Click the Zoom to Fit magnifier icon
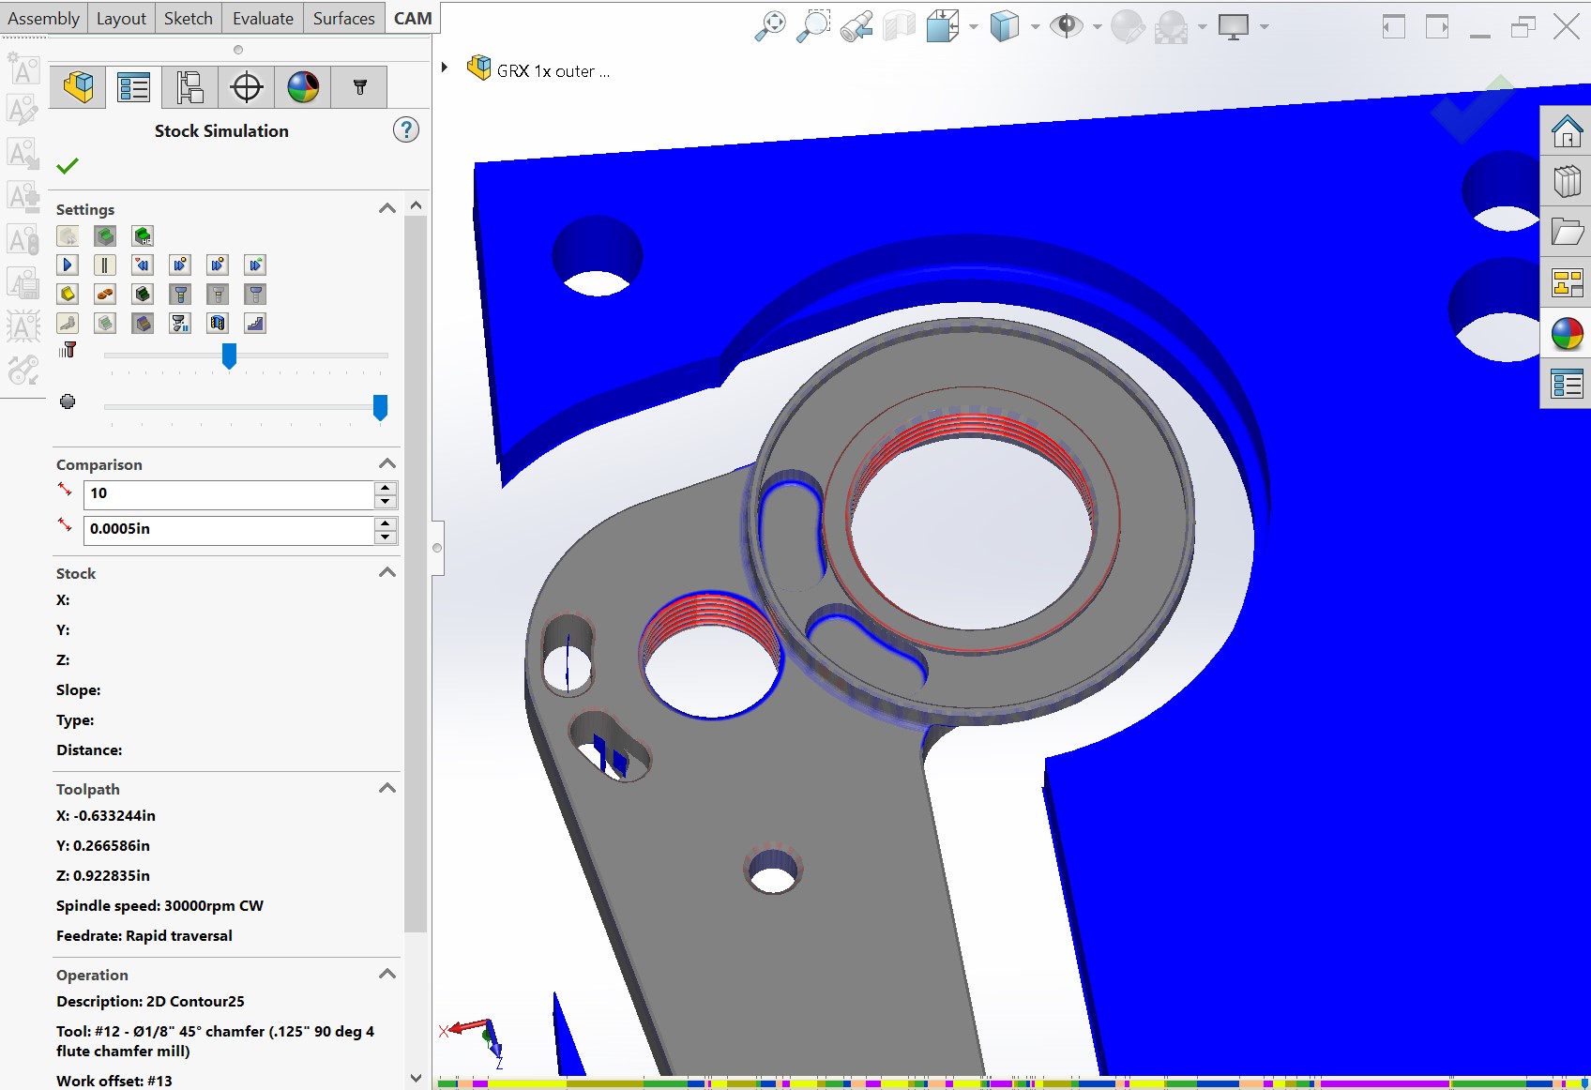The width and height of the screenshot is (1591, 1090). pos(770,26)
